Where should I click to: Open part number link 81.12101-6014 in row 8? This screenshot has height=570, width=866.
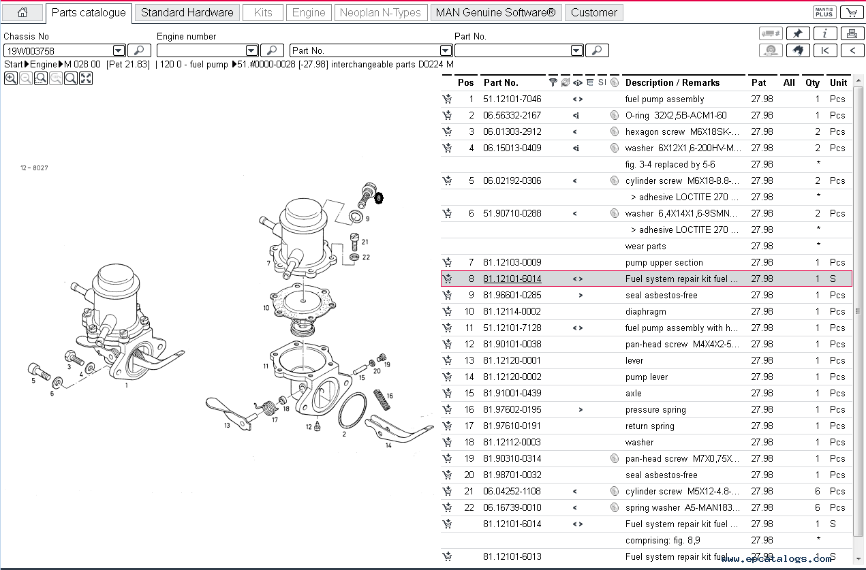[x=512, y=279]
